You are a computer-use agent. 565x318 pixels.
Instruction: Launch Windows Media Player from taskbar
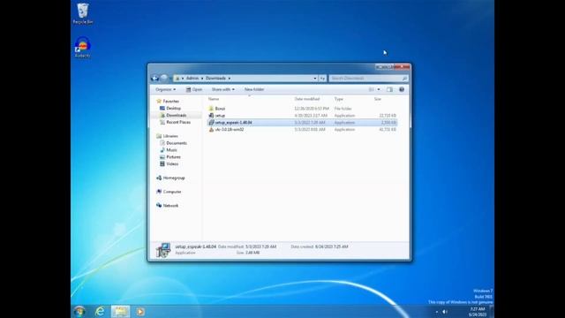tap(140, 311)
